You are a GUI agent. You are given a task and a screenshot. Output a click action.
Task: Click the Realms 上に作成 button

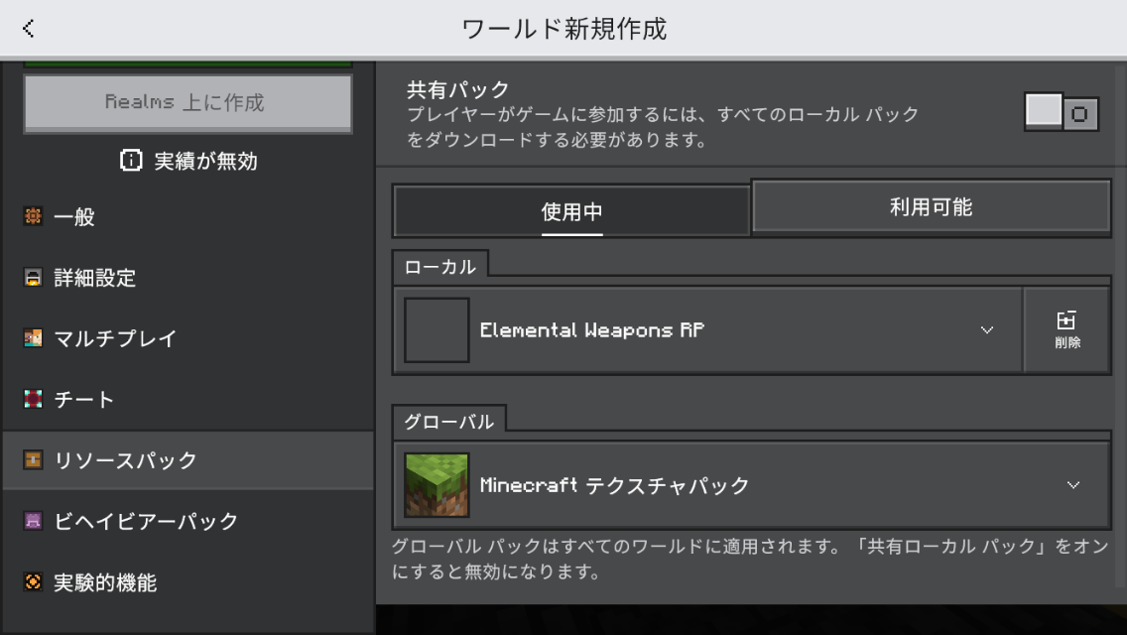coord(188,103)
